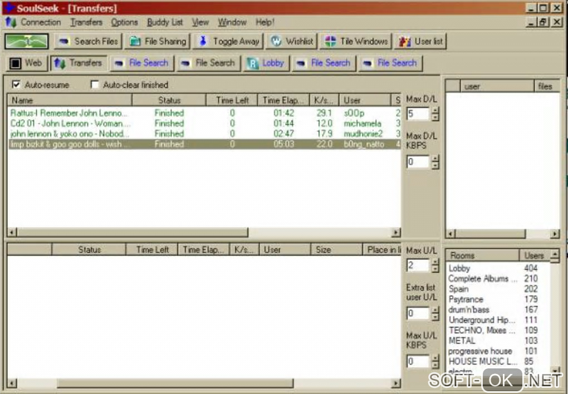Open the Buddy List menu
Viewport: 568px width, 394px height.
pos(165,22)
